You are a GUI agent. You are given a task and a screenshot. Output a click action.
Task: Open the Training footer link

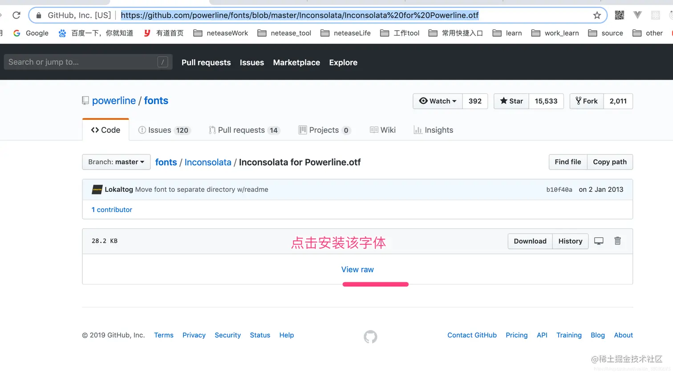[x=569, y=335]
